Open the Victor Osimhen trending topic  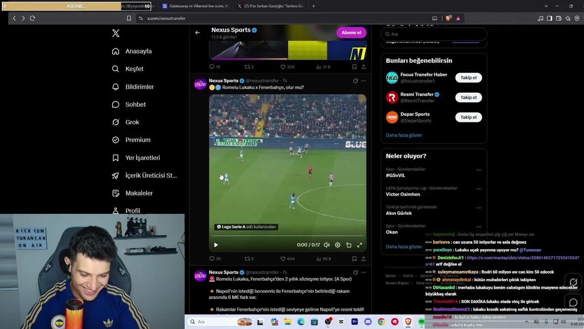(403, 194)
